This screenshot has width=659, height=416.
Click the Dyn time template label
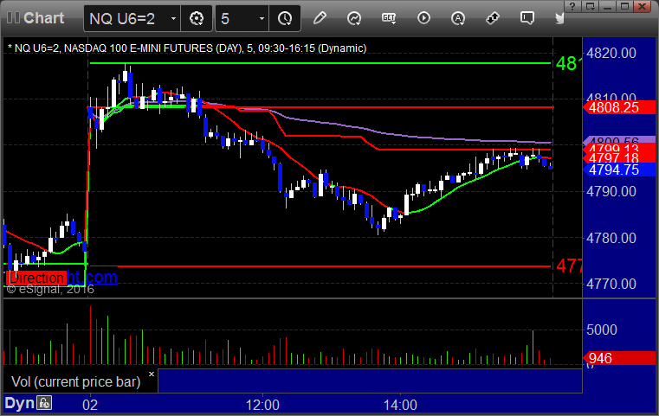coord(20,403)
